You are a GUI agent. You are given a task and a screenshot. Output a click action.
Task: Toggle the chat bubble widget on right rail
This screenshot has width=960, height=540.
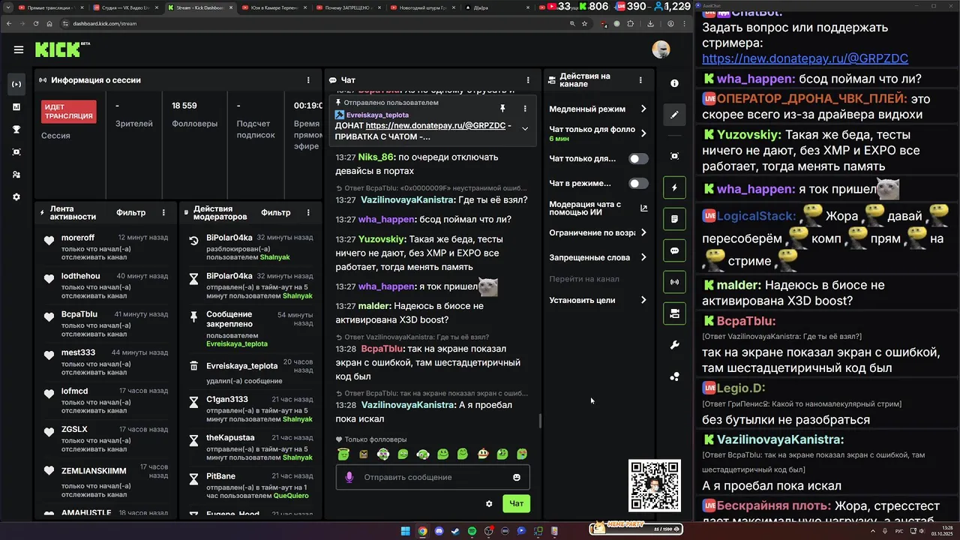click(x=674, y=250)
